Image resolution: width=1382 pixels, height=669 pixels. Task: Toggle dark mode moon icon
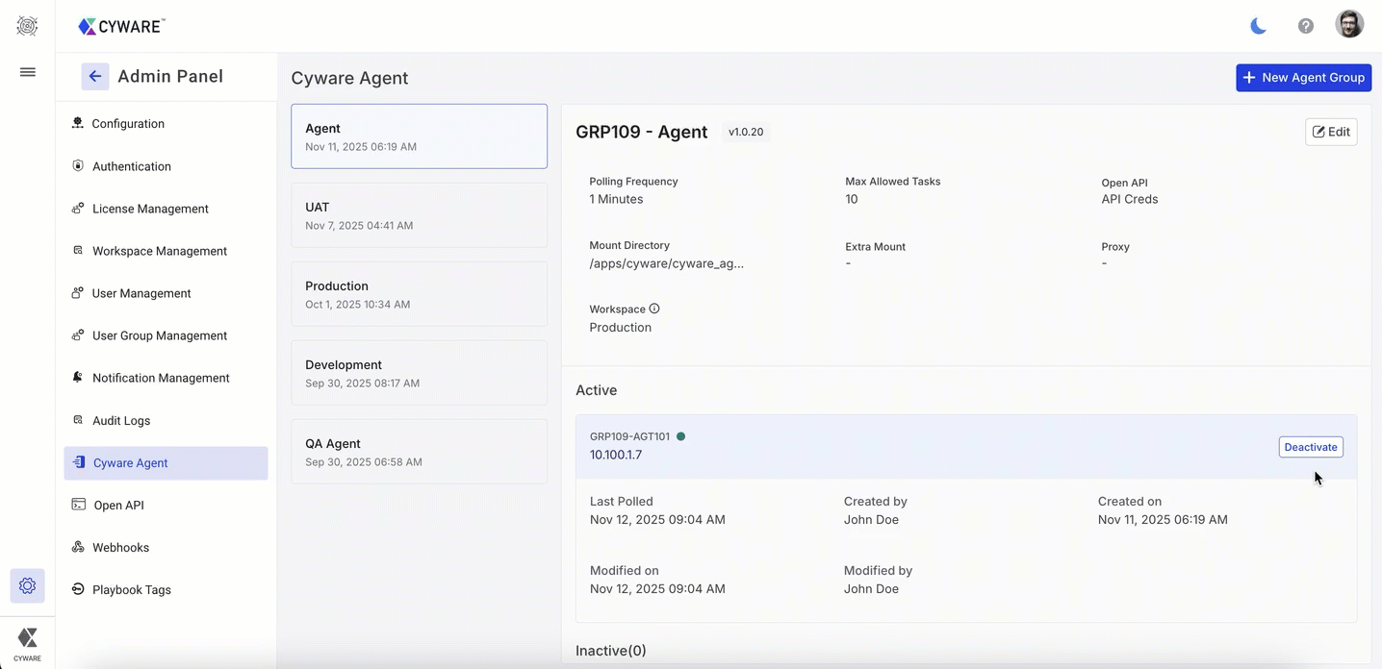coord(1258,26)
